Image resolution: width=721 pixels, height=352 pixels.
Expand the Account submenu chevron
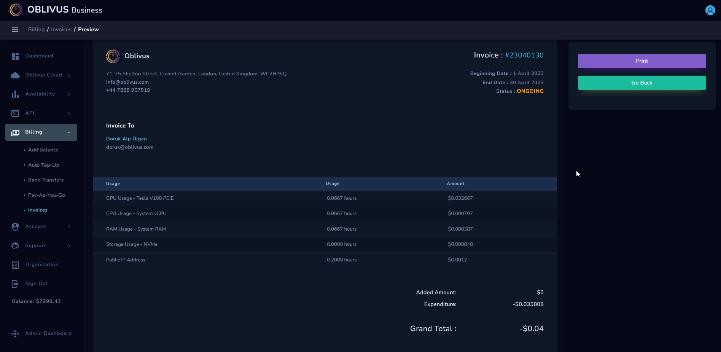(69, 227)
